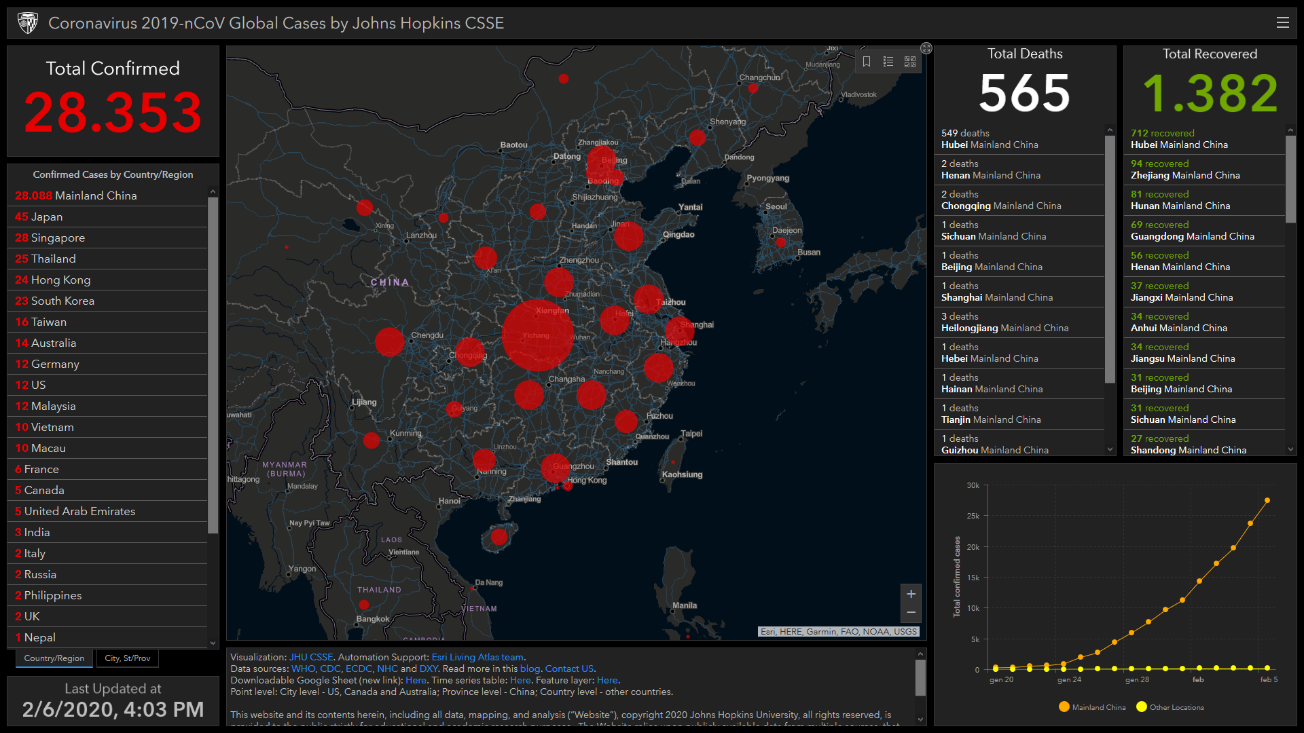
Task: Open the hamburger menu in header
Action: (1282, 22)
